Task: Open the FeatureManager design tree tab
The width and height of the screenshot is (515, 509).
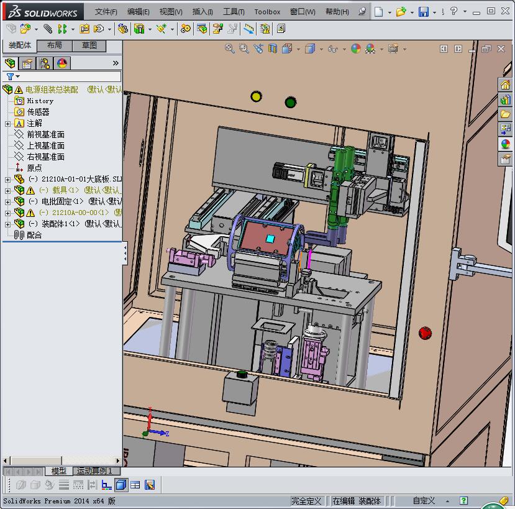Action: (x=10, y=63)
